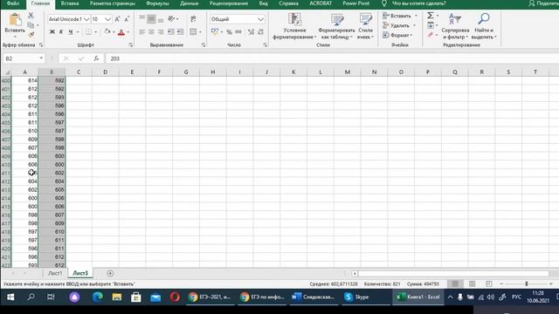
Task: Open the Найти и выделить dropdown
Action: 484,26
